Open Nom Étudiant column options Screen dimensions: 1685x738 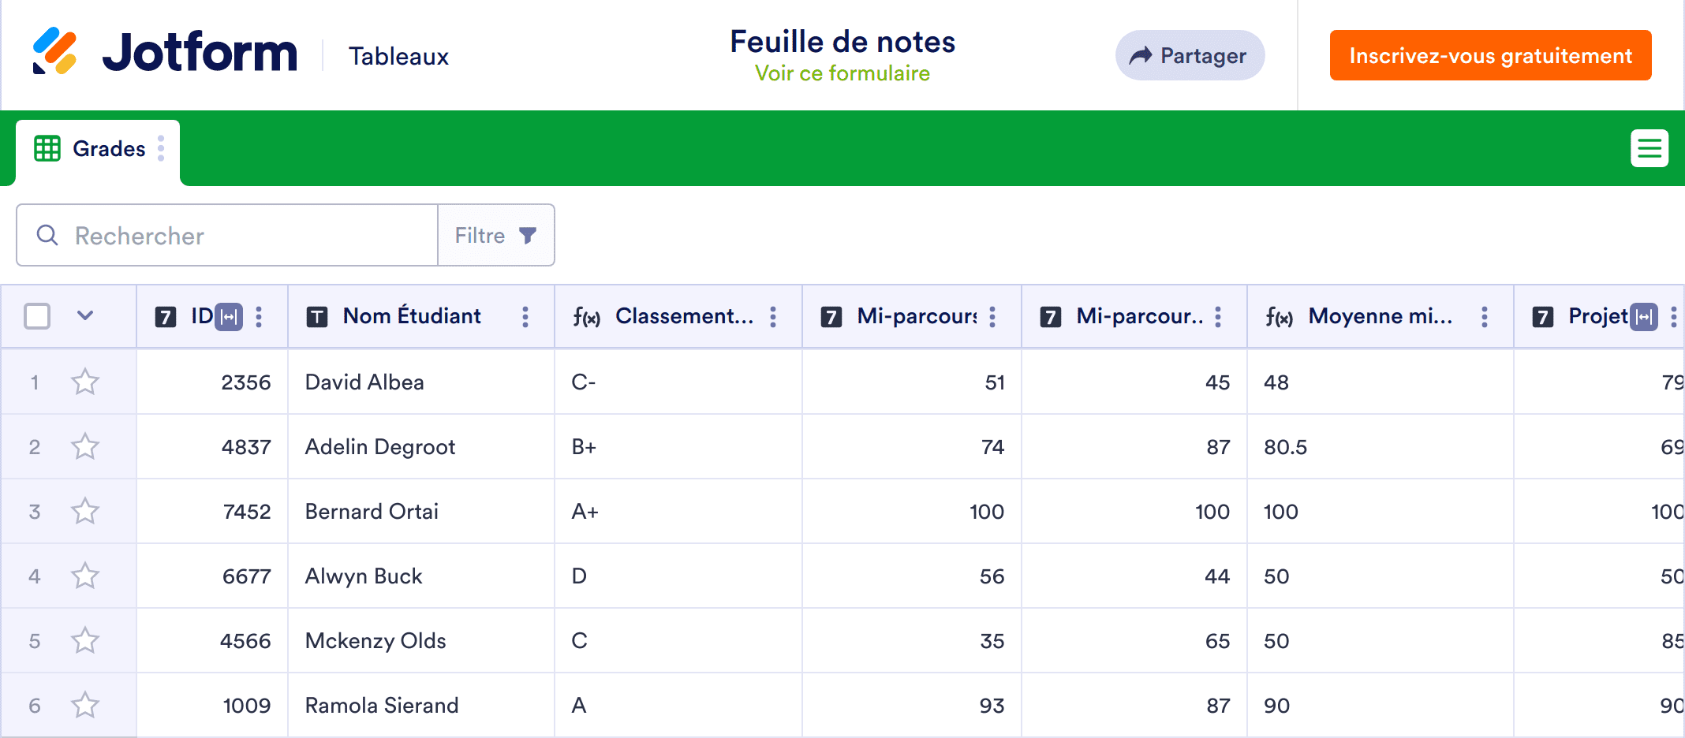[x=525, y=317]
